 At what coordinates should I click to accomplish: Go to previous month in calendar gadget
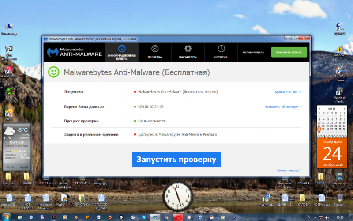(x=319, y=109)
